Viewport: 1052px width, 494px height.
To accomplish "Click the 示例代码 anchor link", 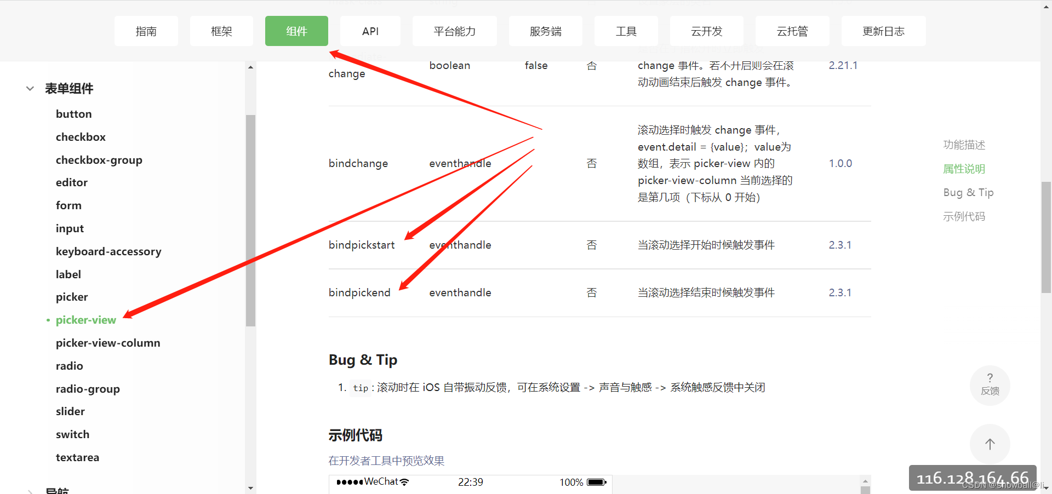I will tap(964, 216).
